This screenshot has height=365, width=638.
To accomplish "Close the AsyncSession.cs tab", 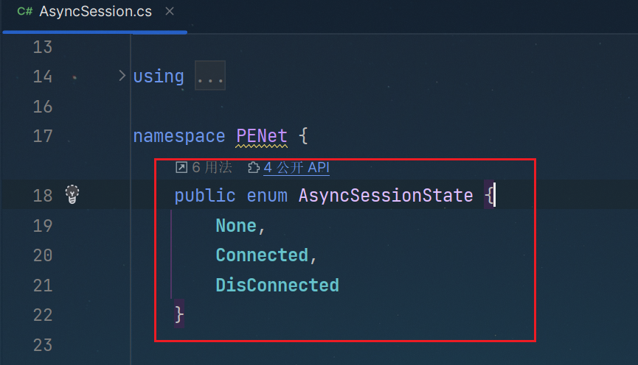I will [170, 13].
